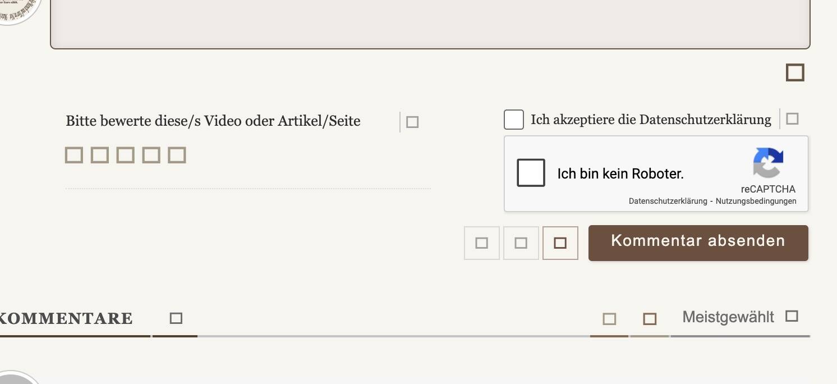
Task: Click the reCAPTCHA logo
Action: tap(768, 163)
